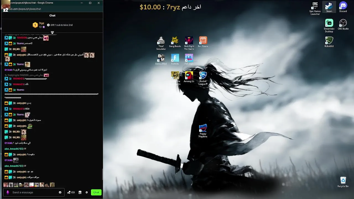The image size is (354, 199).
Task: Select the Fall Guys desktop icon
Action: click(189, 59)
